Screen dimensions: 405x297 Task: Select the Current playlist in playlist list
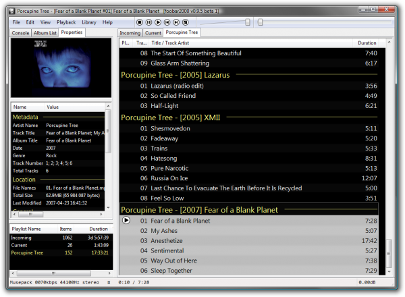click(x=20, y=244)
